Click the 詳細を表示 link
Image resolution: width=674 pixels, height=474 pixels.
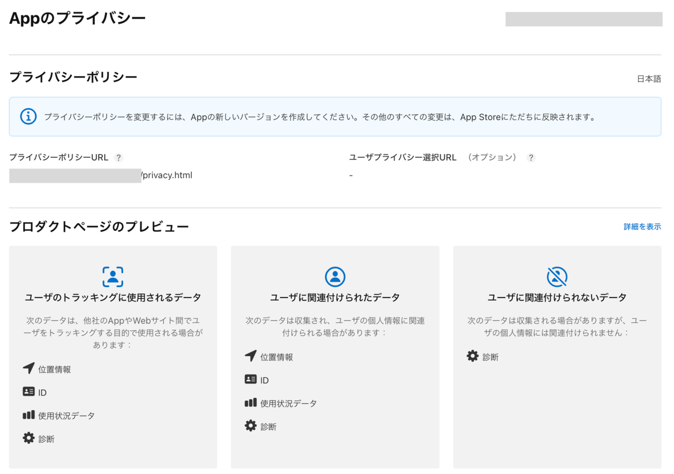click(x=641, y=227)
